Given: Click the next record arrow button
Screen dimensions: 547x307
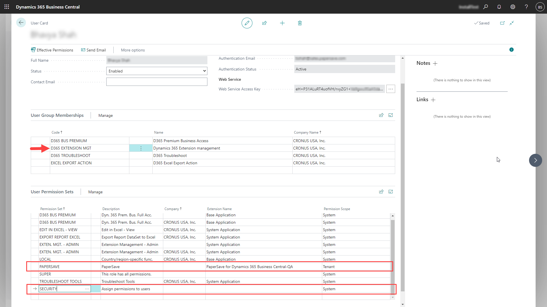Looking at the screenshot, I should pos(535,160).
